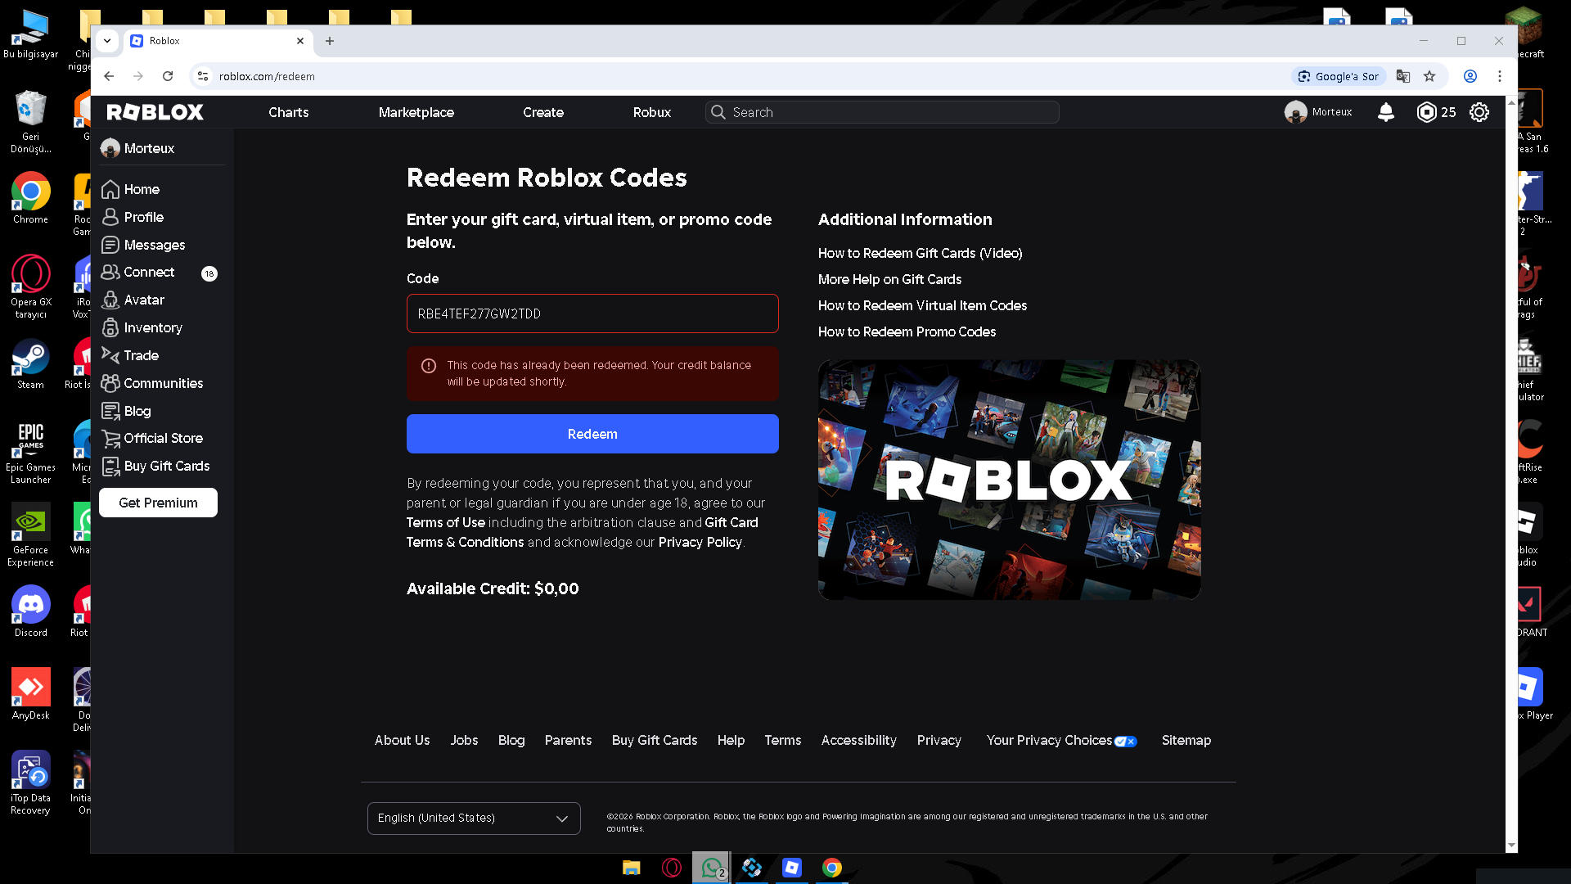This screenshot has height=884, width=1571.
Task: Open Accessibility link in the footer
Action: [859, 741]
